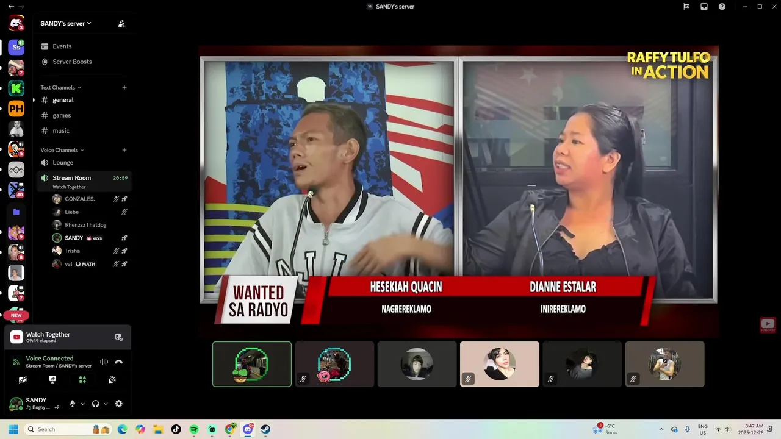Open SANDY user profile panel
781x439 pixels.
tap(35, 404)
